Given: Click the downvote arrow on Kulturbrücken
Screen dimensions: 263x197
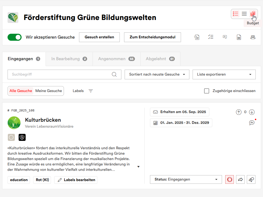Looking at the screenshot, I should (252, 112).
